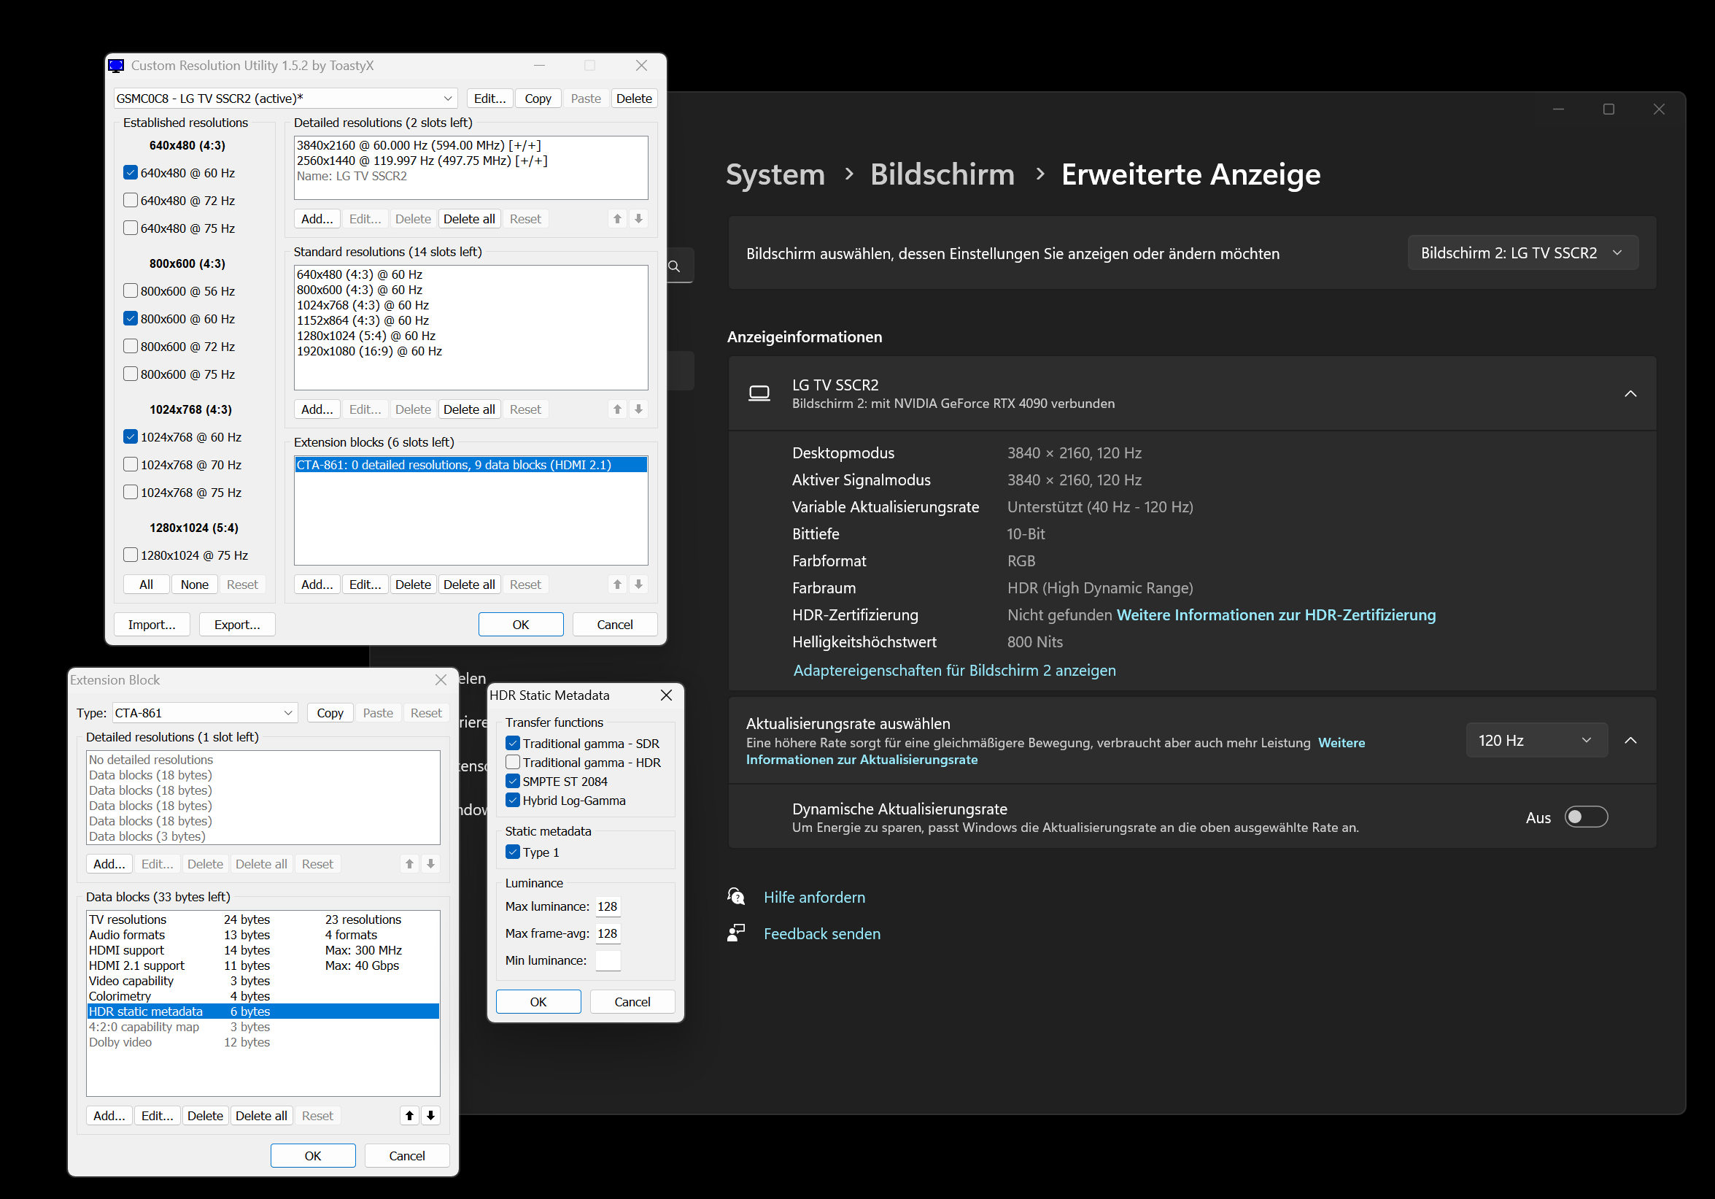Image resolution: width=1715 pixels, height=1199 pixels.
Task: Click the Feedback senden icon
Action: (737, 933)
